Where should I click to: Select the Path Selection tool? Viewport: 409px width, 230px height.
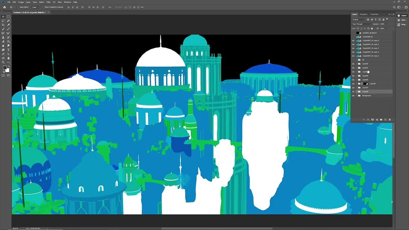8,54
